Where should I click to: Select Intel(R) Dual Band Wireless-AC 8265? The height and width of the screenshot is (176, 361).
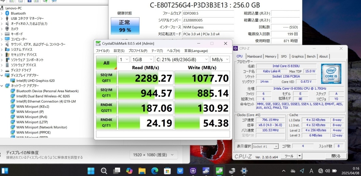(43, 96)
